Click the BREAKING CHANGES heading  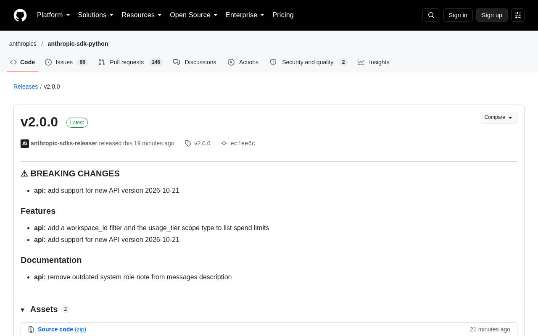[x=70, y=173]
